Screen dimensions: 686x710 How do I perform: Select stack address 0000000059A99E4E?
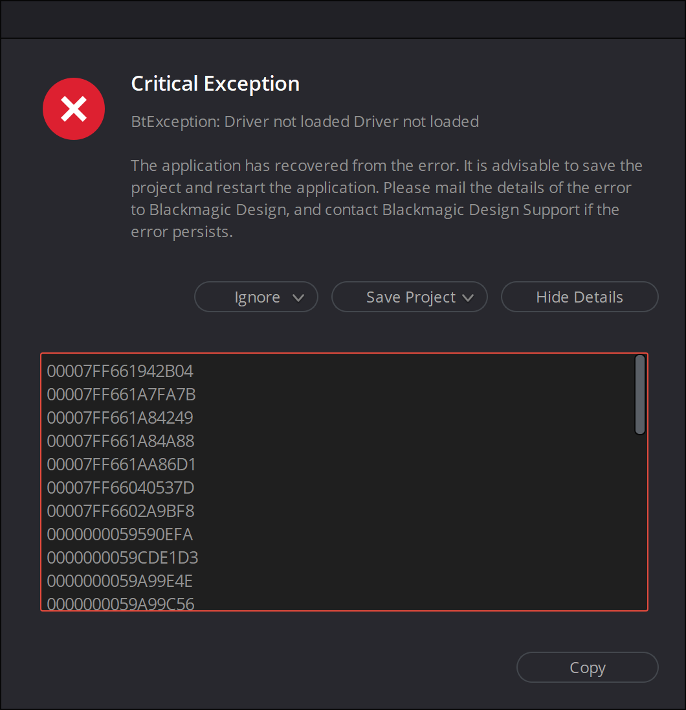point(120,581)
